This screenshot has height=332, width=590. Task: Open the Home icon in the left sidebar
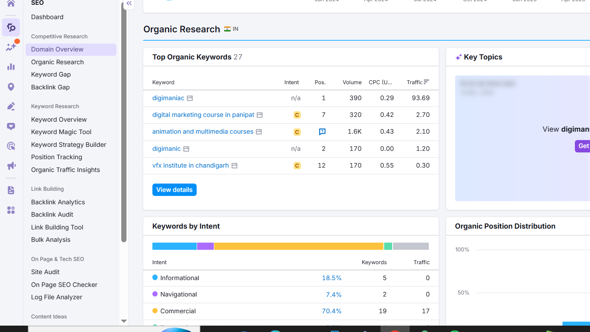coord(11,4)
